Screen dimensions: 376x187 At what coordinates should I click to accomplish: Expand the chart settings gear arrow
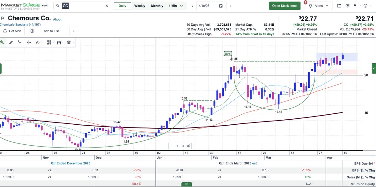pyautogui.click(x=73, y=43)
